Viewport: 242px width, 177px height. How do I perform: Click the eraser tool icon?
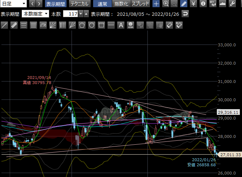coord(169,25)
